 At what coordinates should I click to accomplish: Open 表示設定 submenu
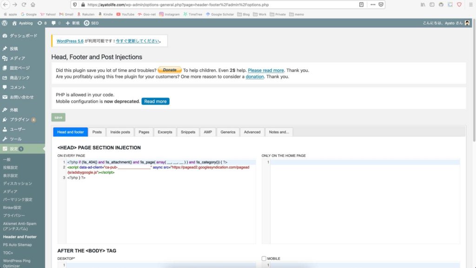point(10,176)
